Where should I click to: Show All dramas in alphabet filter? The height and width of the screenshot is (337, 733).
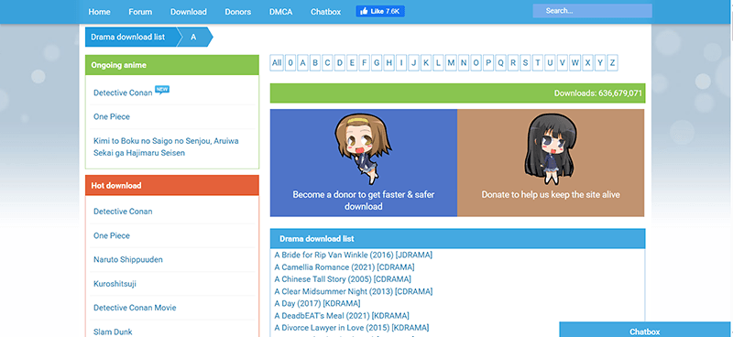tap(277, 62)
